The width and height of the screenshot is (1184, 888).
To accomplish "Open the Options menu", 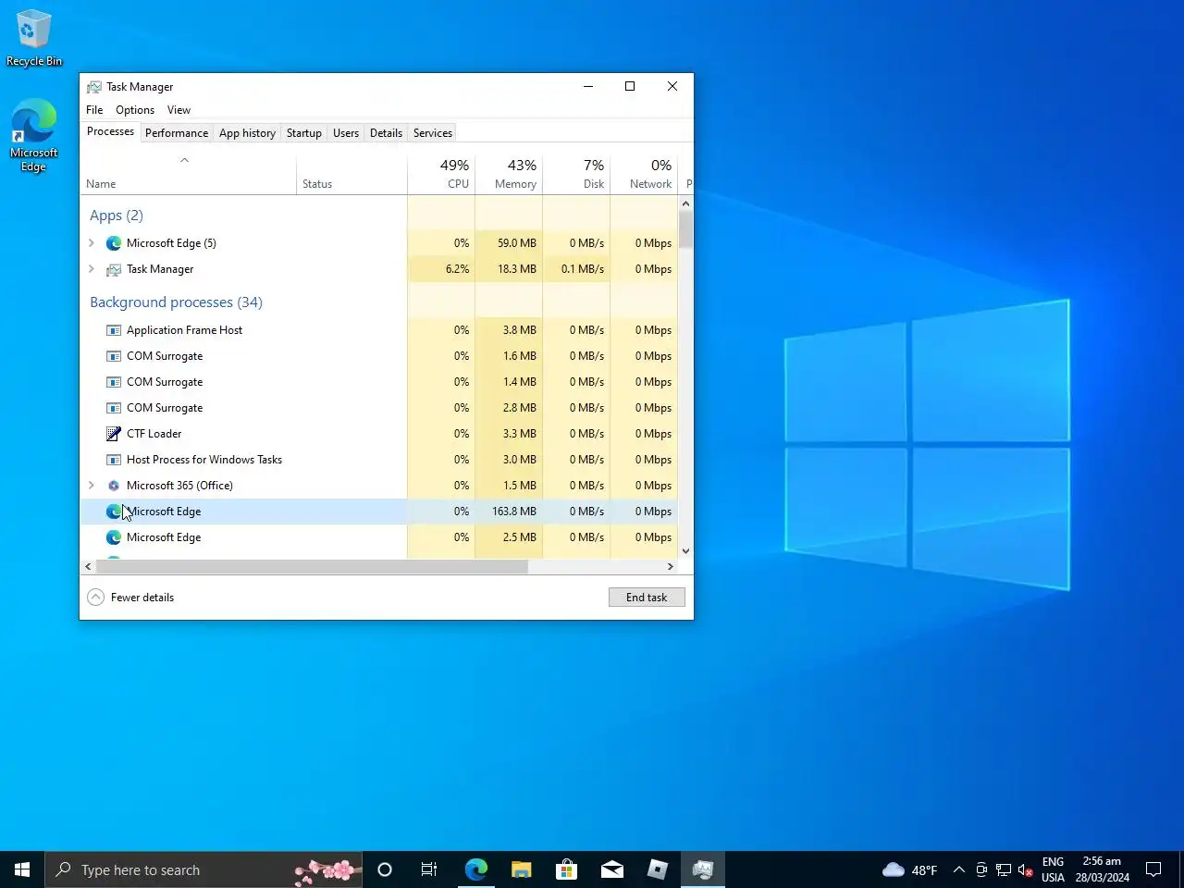I will [x=135, y=110].
